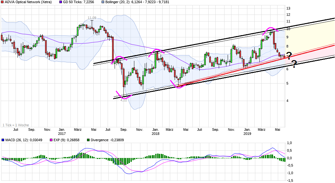Click the upper question mark marker on chart
The image size is (335, 183).
289,56
